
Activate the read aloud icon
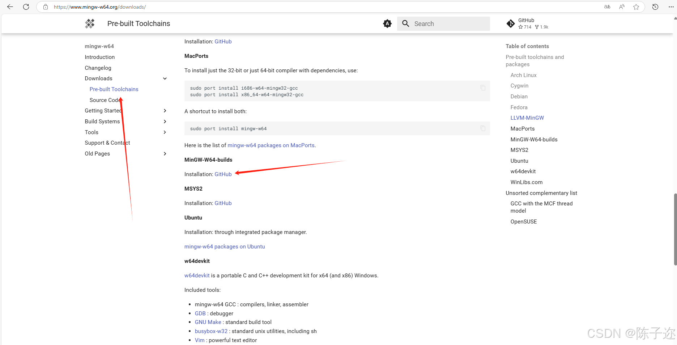coord(622,7)
